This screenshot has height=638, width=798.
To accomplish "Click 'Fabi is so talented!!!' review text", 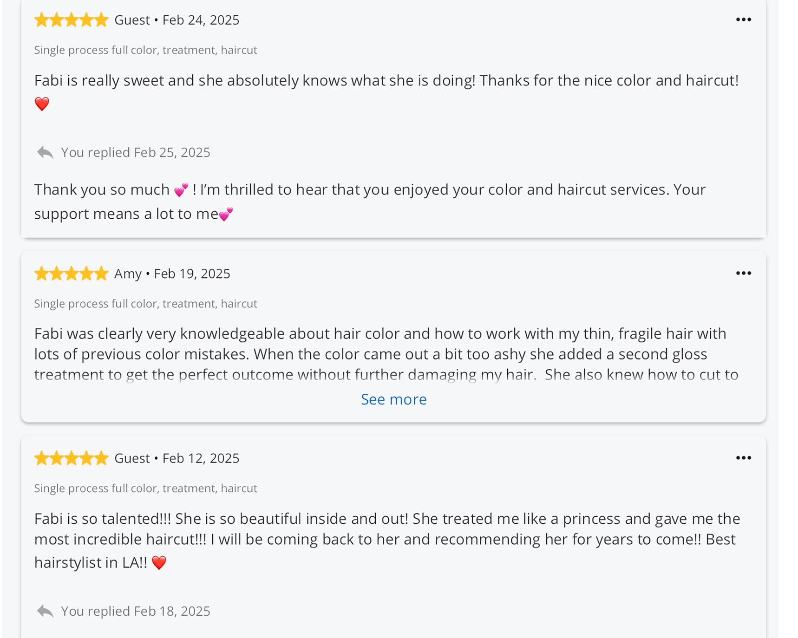I will 386,540.
